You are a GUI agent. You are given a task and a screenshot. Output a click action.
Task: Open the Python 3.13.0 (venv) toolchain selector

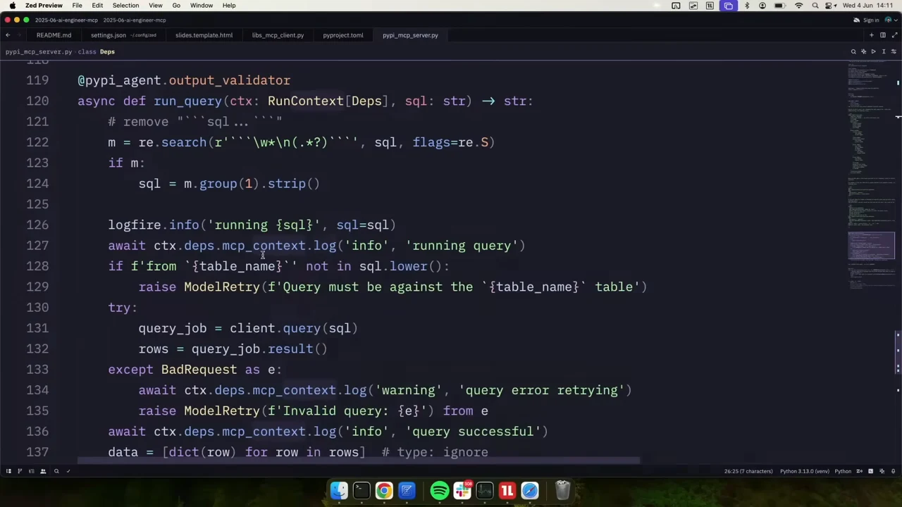(x=805, y=471)
